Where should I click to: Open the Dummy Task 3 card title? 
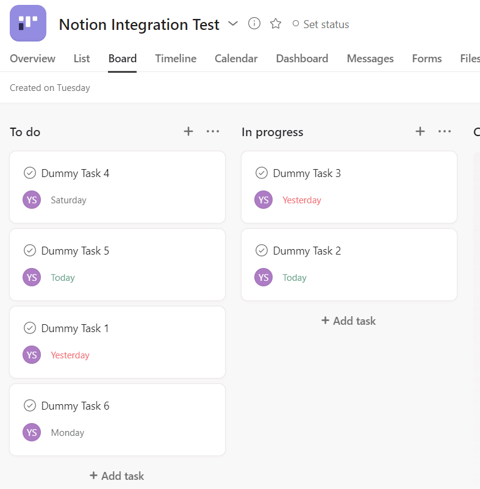[x=307, y=173]
